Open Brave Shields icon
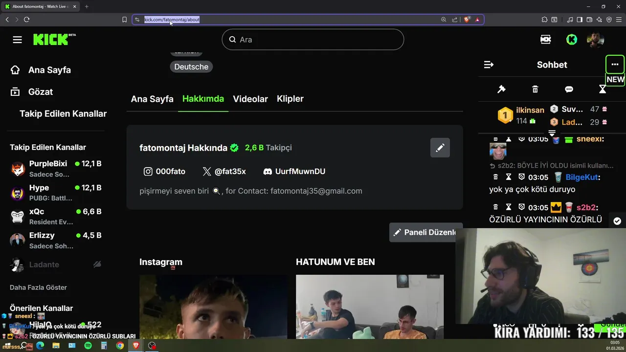The image size is (626, 352). point(467,20)
